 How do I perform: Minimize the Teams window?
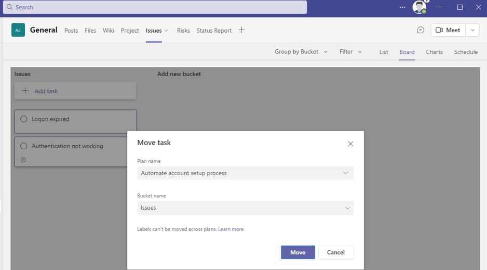(x=441, y=7)
